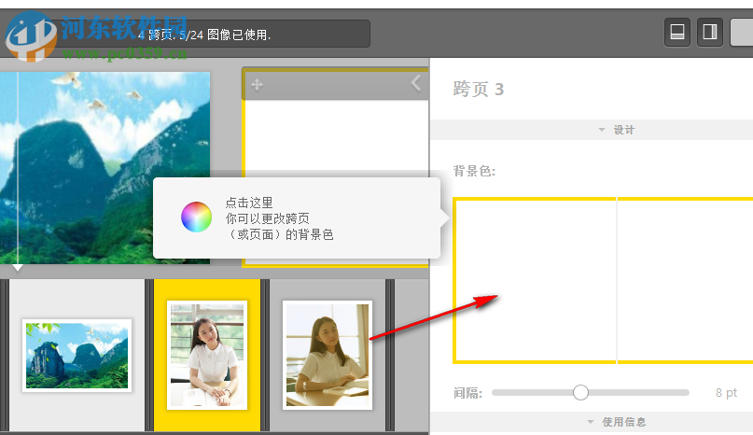Click the 间隔 spacing slider handle

[580, 393]
